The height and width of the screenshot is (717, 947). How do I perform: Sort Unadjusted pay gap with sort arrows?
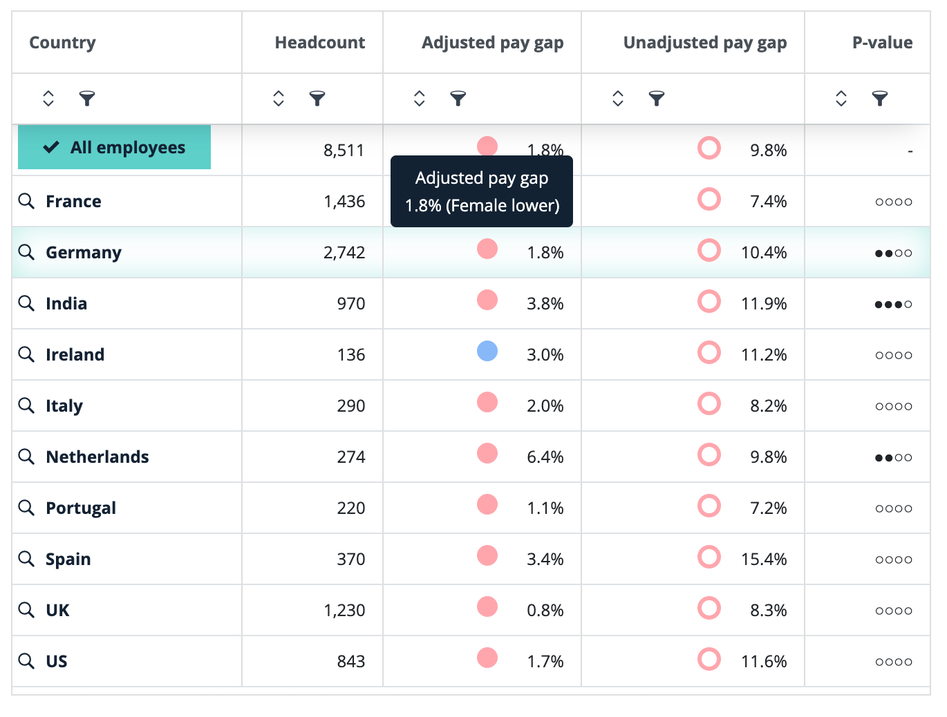tap(618, 99)
